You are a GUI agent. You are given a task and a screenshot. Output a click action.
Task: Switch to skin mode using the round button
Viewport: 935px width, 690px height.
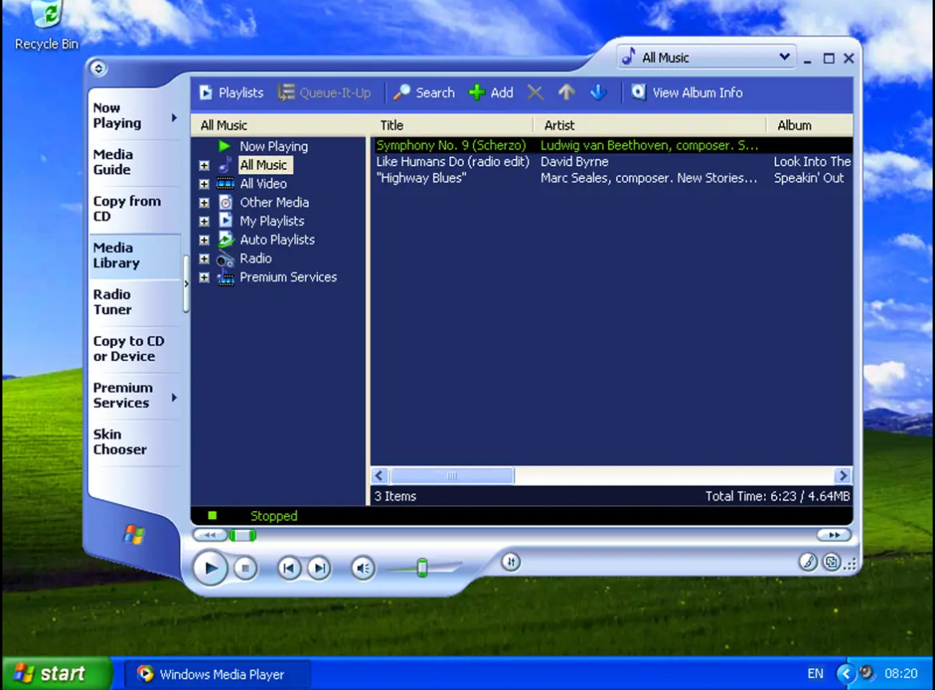coord(831,562)
